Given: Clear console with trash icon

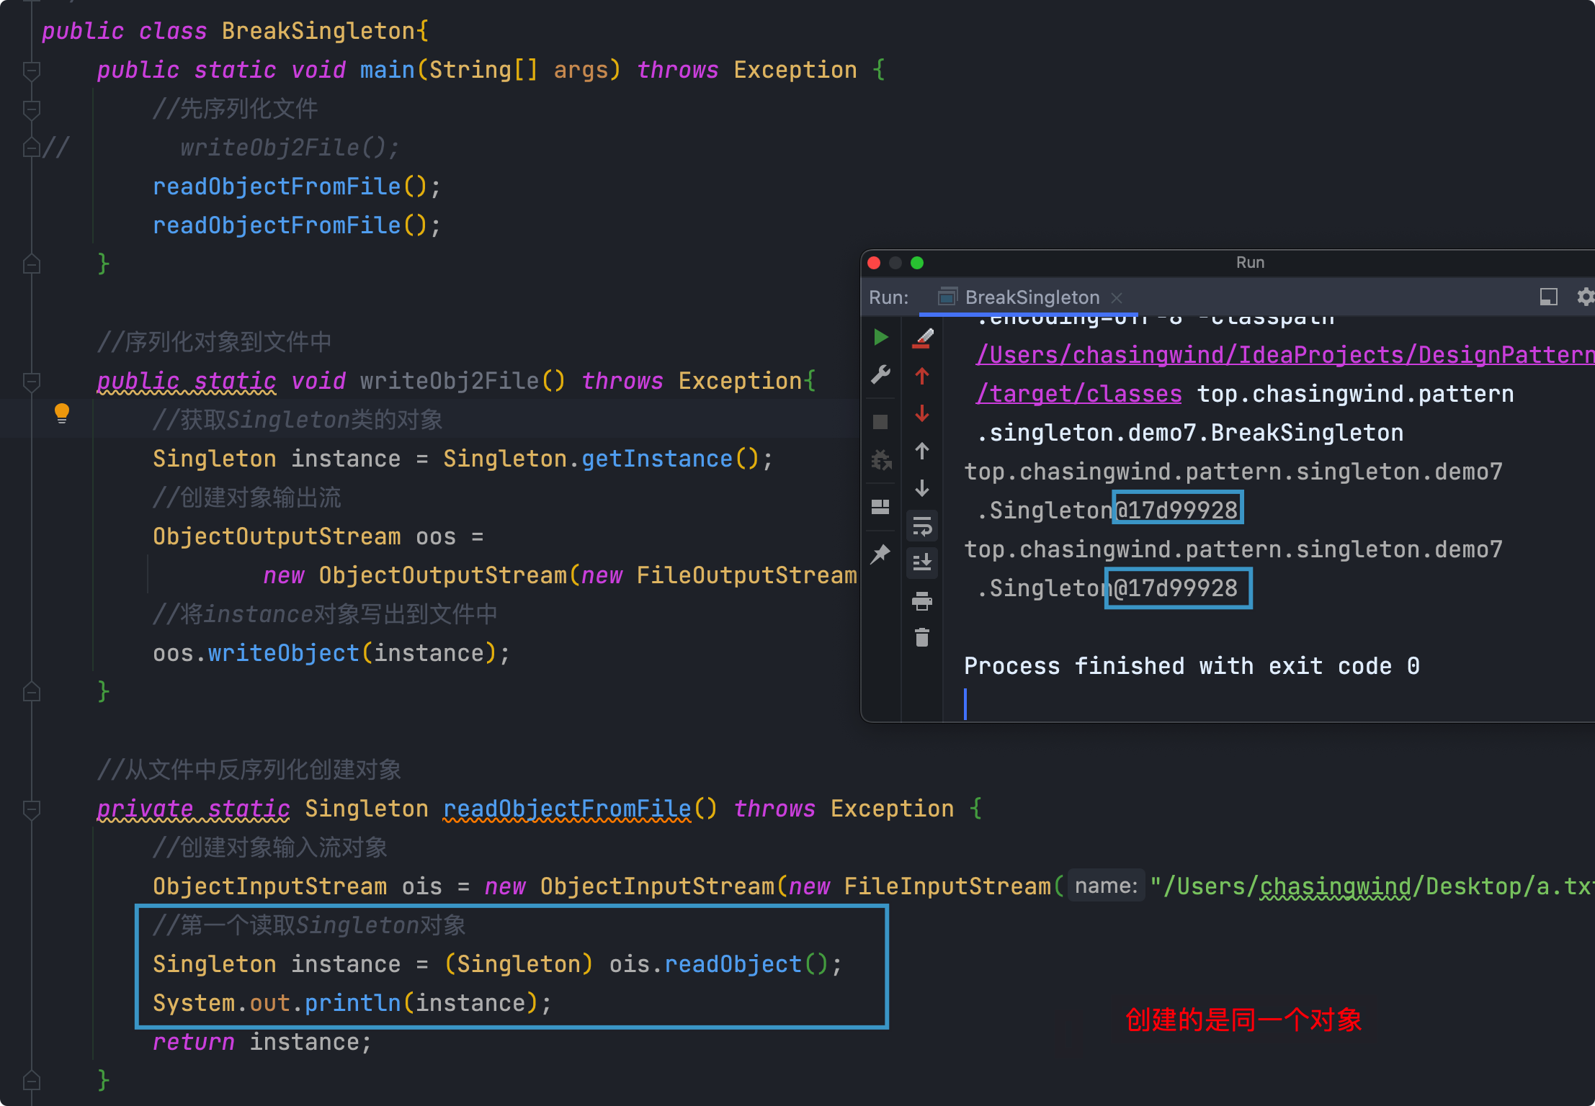Looking at the screenshot, I should 922,638.
